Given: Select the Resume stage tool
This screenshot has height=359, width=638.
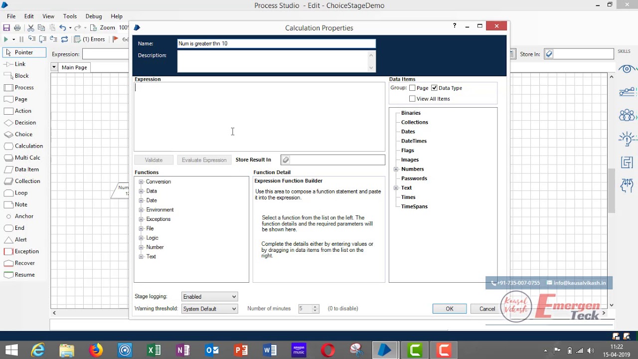Looking at the screenshot, I should pyautogui.click(x=25, y=275).
